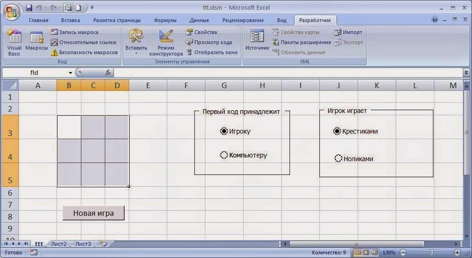Switch to Page Break Preview in status bar
This screenshot has height=258, width=472.
tap(375, 252)
